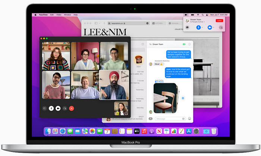Show sidebar in FaceTime call window
Viewport: 261px width, 156px height.
(x=44, y=108)
